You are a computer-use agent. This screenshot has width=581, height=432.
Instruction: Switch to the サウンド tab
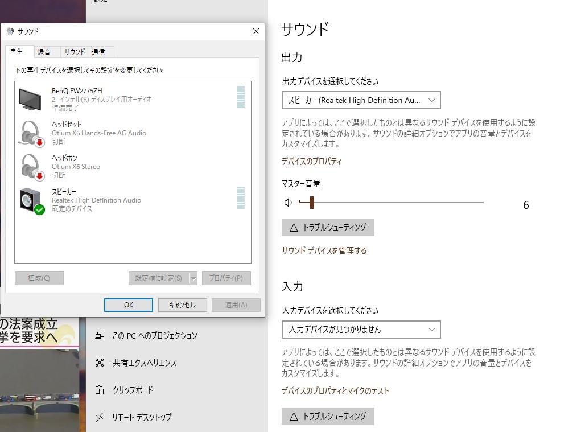coord(75,52)
